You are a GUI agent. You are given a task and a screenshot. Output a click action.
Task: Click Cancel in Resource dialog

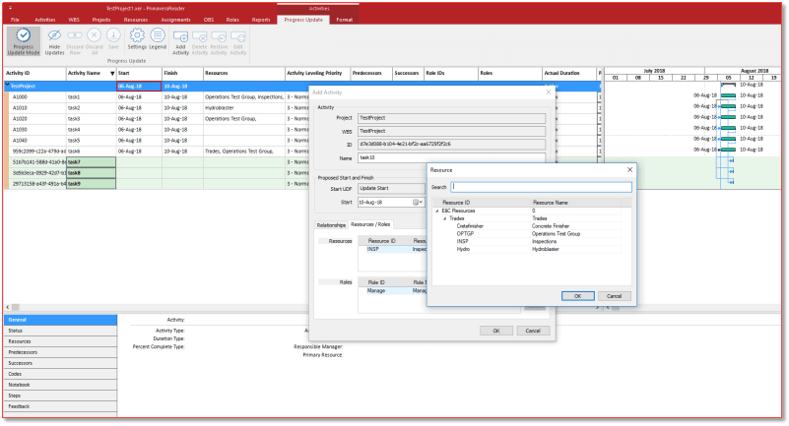[x=614, y=296]
